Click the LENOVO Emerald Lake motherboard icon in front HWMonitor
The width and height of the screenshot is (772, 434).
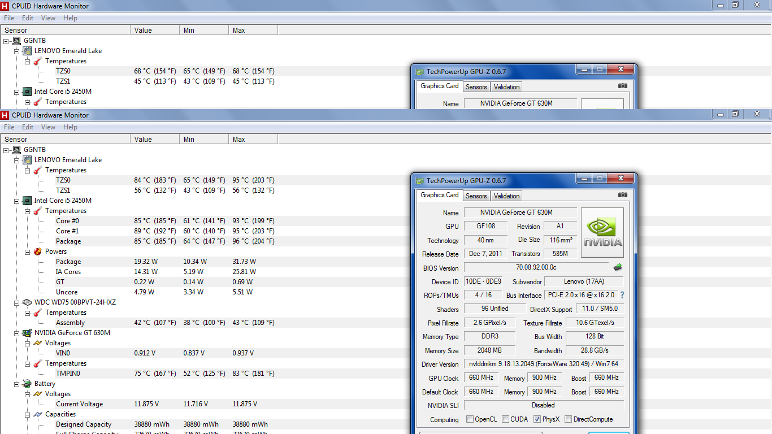(x=27, y=160)
